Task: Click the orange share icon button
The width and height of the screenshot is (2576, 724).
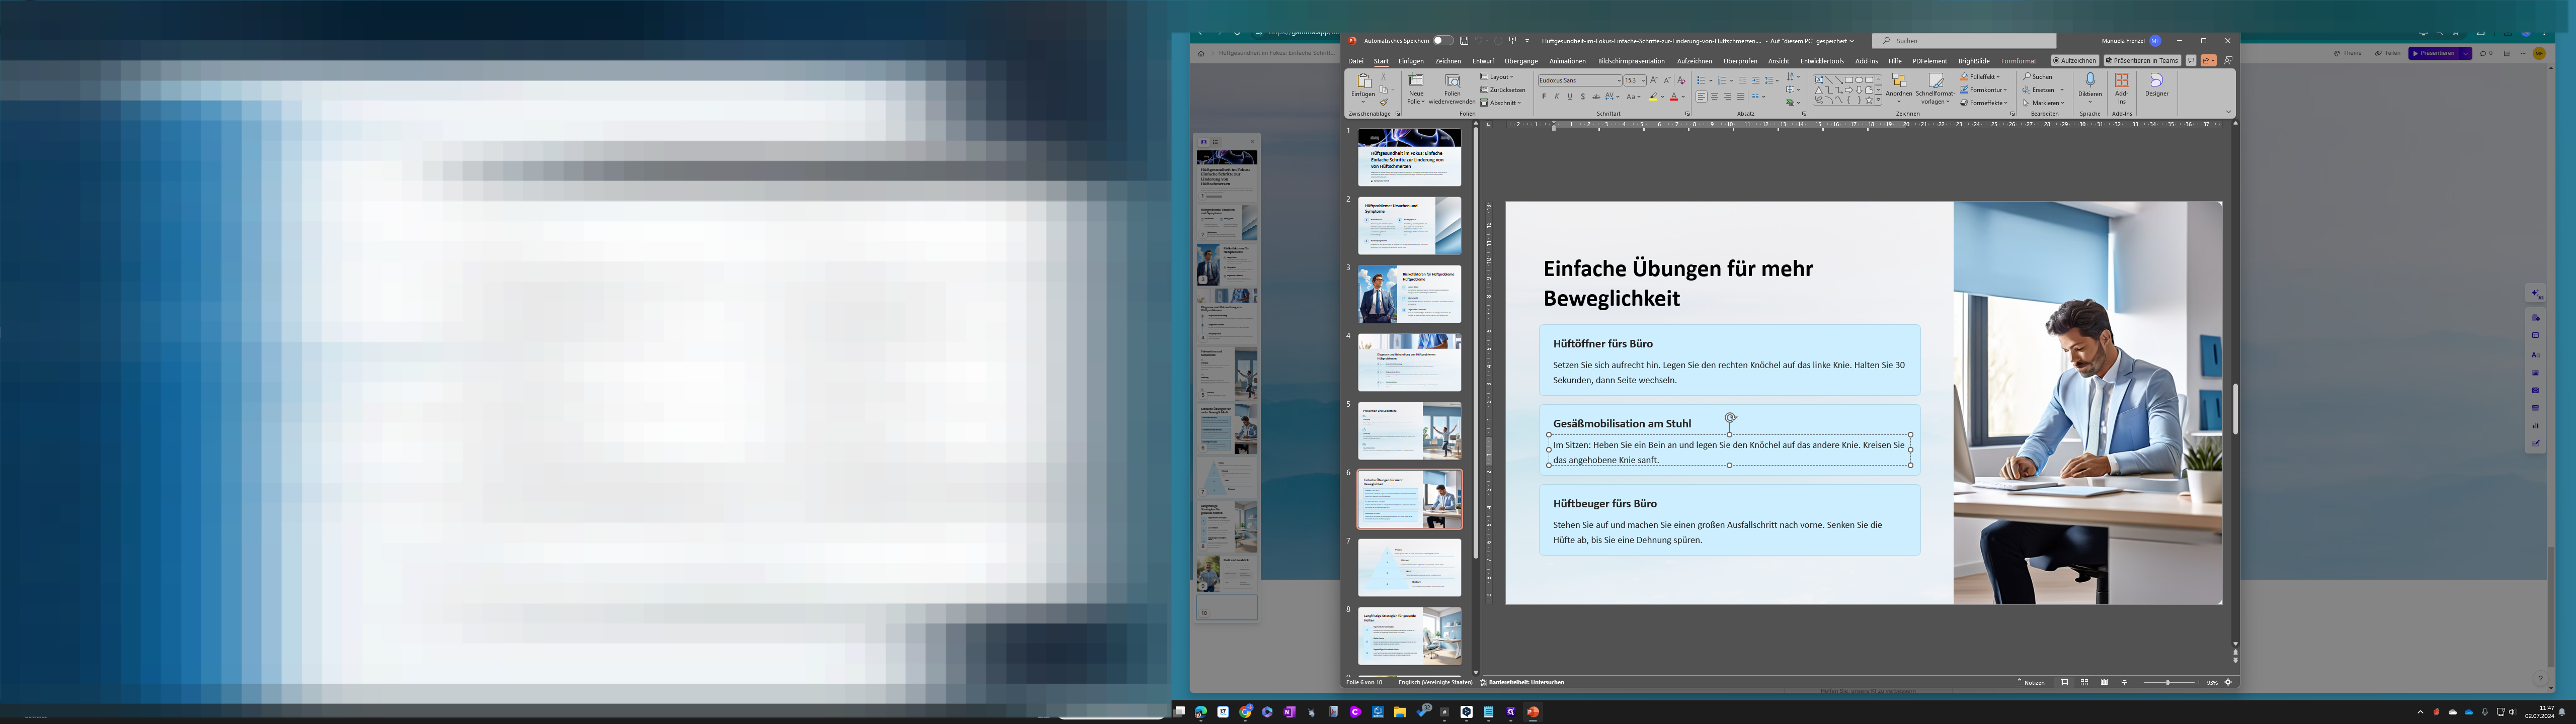Action: (x=2208, y=60)
